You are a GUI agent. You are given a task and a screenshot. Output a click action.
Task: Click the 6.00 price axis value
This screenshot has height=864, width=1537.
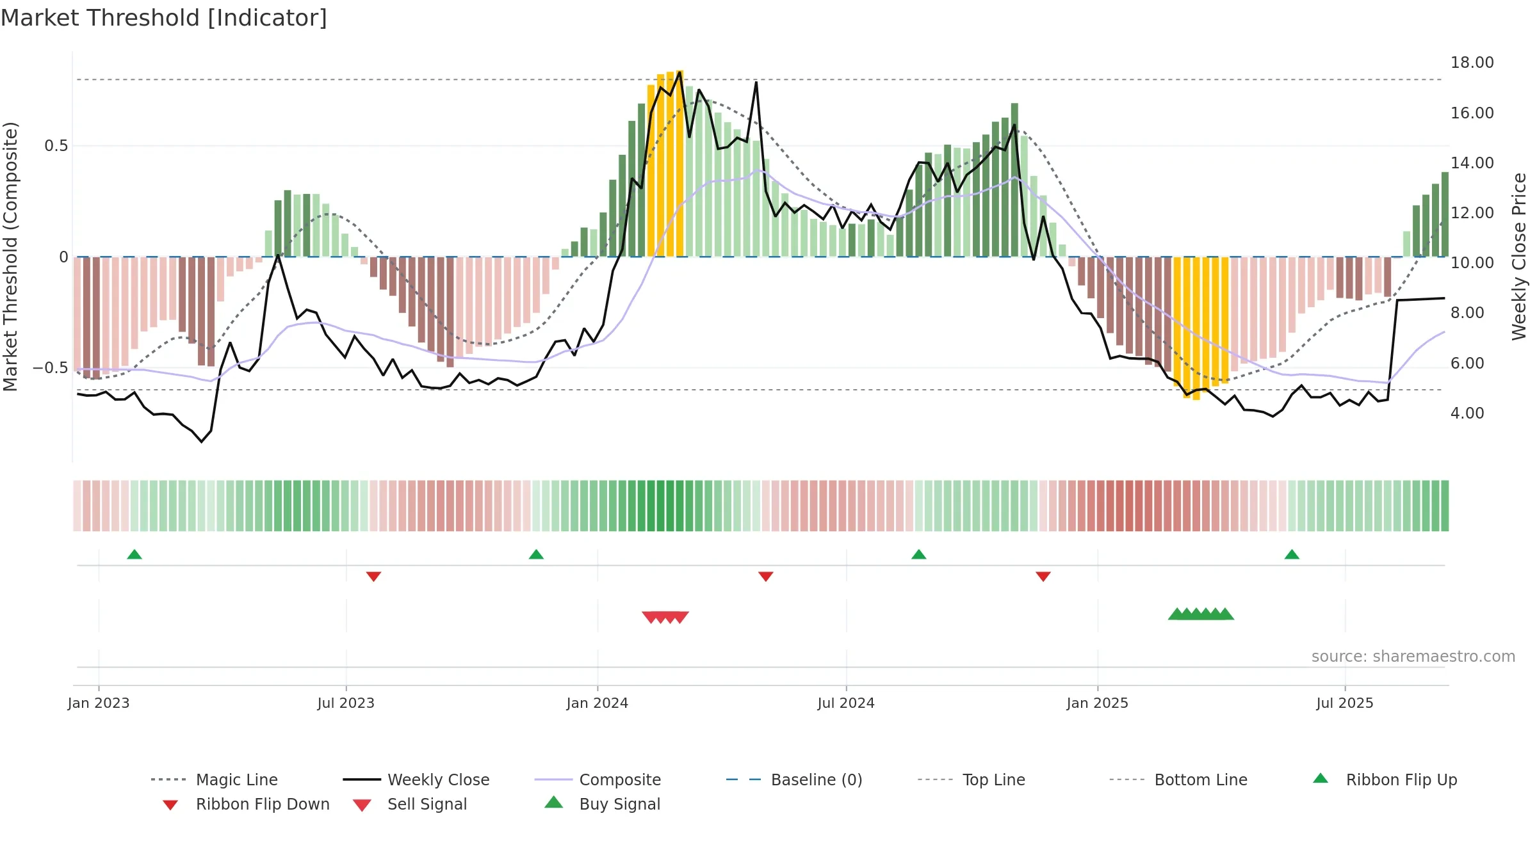(1467, 364)
